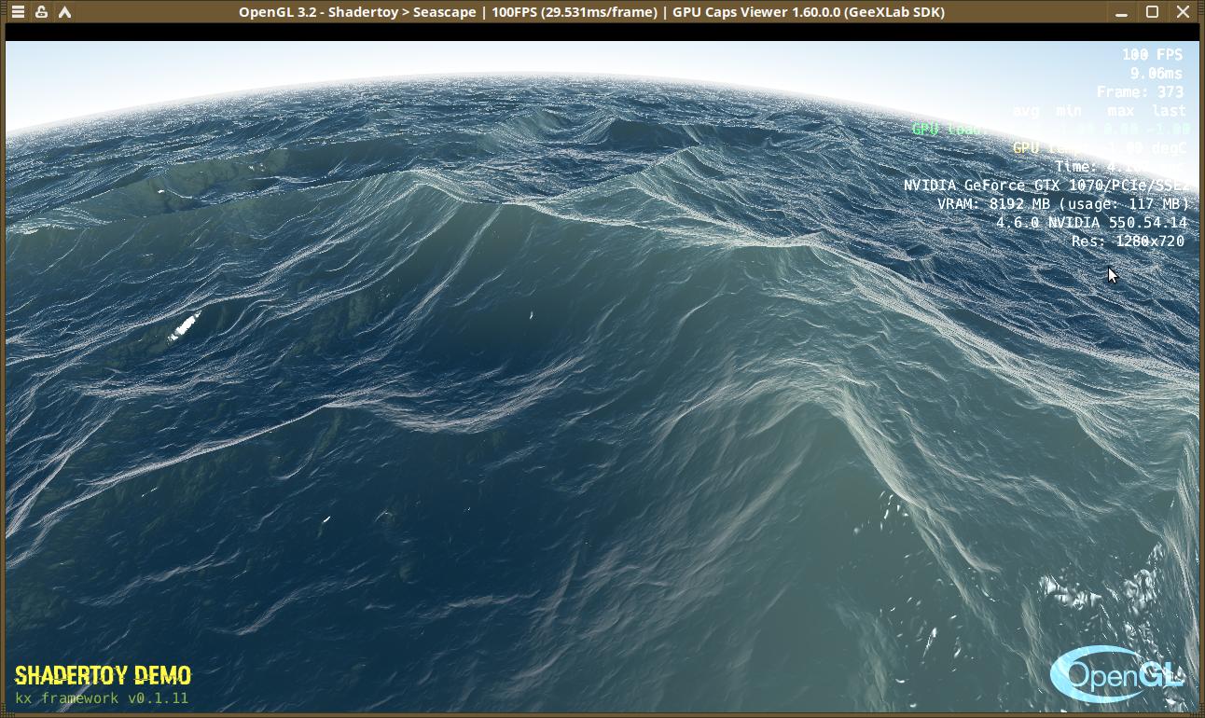Maximize the Seascape demo window
Viewport: 1205px width, 718px height.
(1152, 12)
